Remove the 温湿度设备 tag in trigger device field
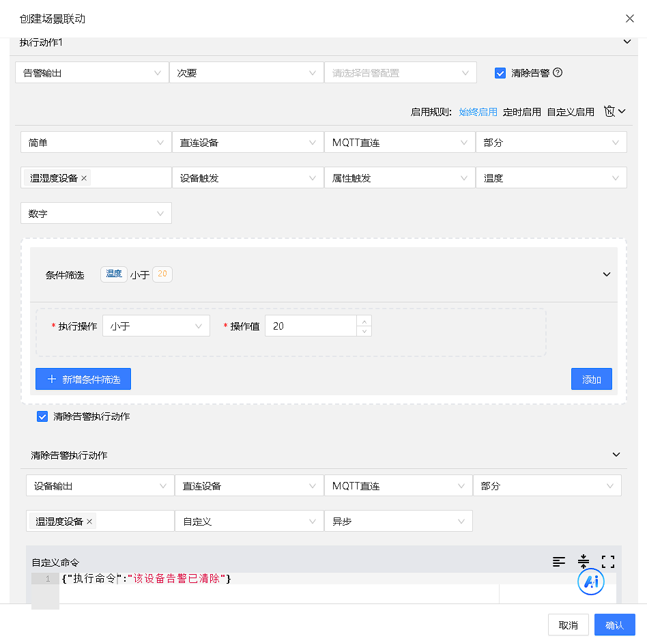 [x=84, y=178]
